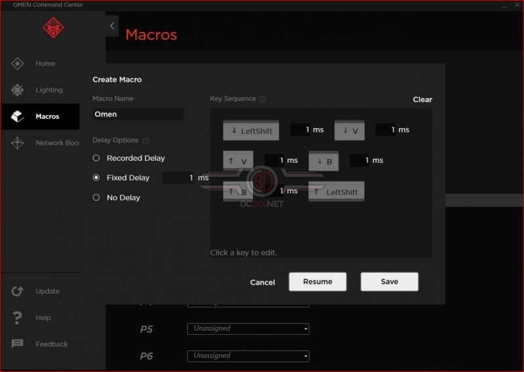Edit delay after B key-up
Viewport: 524px width, 372px height.
(x=274, y=190)
